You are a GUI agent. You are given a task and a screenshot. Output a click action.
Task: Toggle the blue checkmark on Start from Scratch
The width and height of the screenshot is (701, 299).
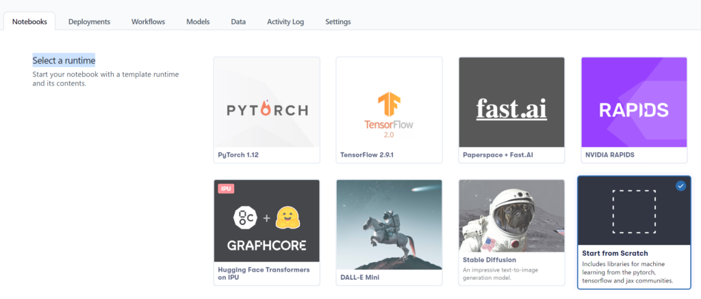pyautogui.click(x=680, y=186)
